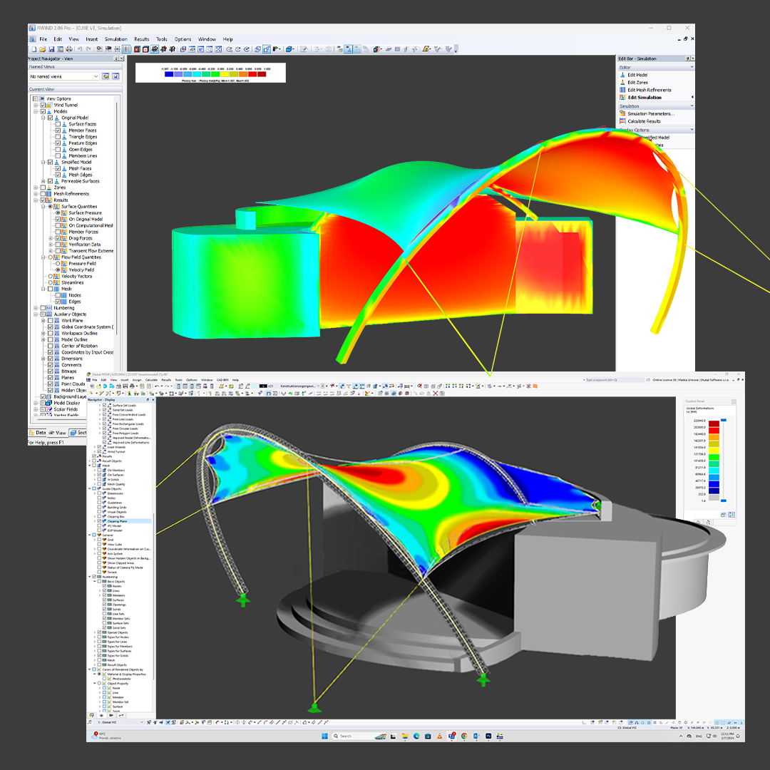Toggle the Wind Tunnel checkbox in RWIND navigator

pyautogui.click(x=43, y=105)
